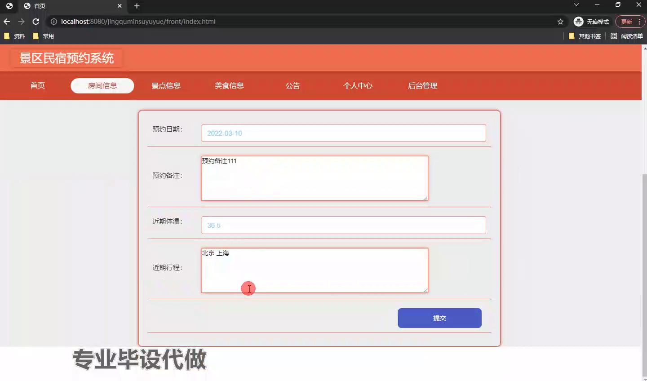This screenshot has height=381, width=647.
Task: Open the 阅读清单 reading list
Action: tap(627, 36)
